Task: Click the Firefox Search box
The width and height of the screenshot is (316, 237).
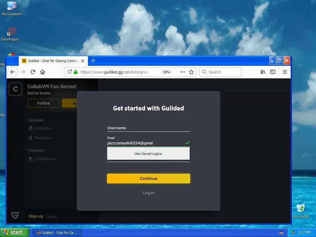Action: (220, 72)
